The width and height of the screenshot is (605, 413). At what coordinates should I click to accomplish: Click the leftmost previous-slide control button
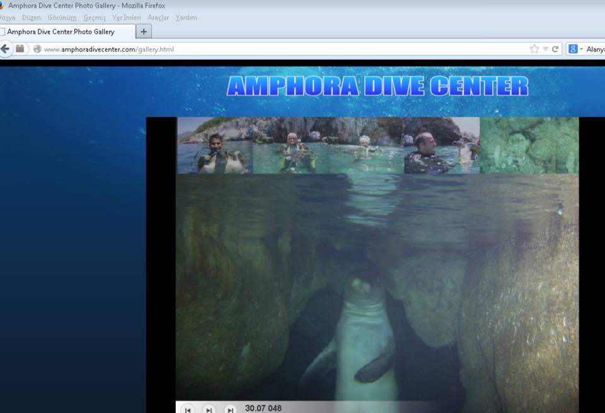click(188, 410)
